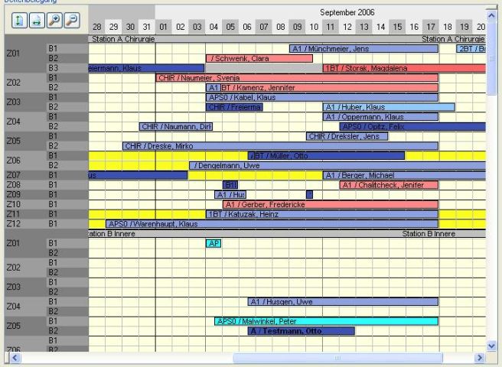Click the vertical scrollbar down arrow
Screen dimensions: 502x367
tap(491, 346)
